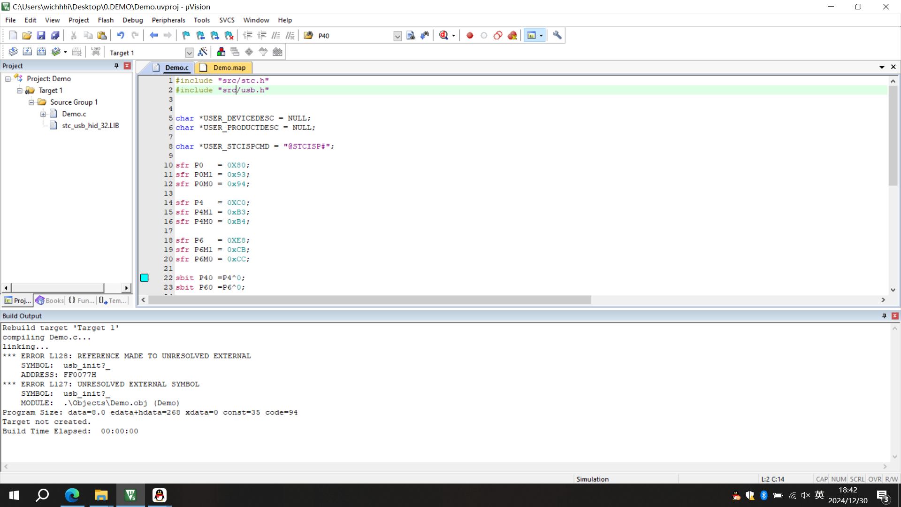Screen dimensions: 901x507
Task: Switch to the Demo.map tab
Action: 224,68
